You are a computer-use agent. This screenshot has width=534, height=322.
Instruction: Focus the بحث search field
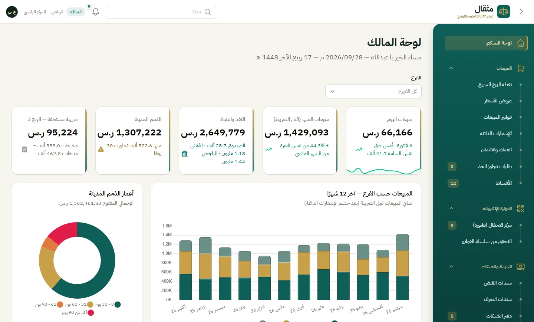tap(161, 12)
